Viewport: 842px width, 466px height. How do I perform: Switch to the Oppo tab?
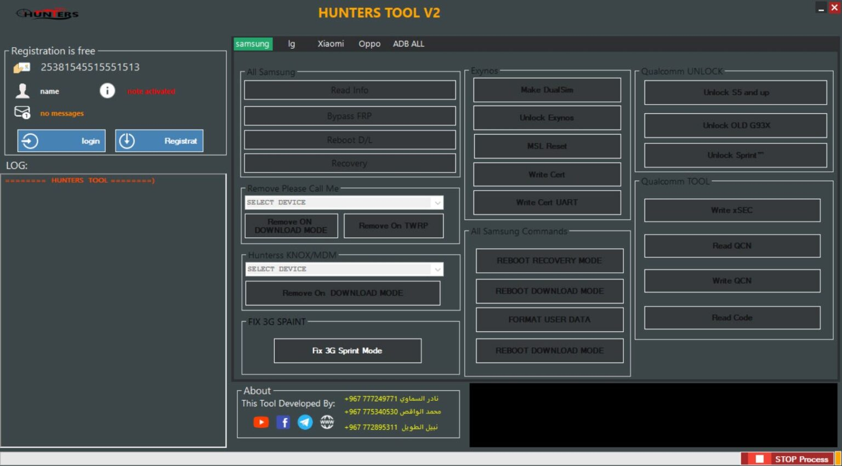[369, 44]
